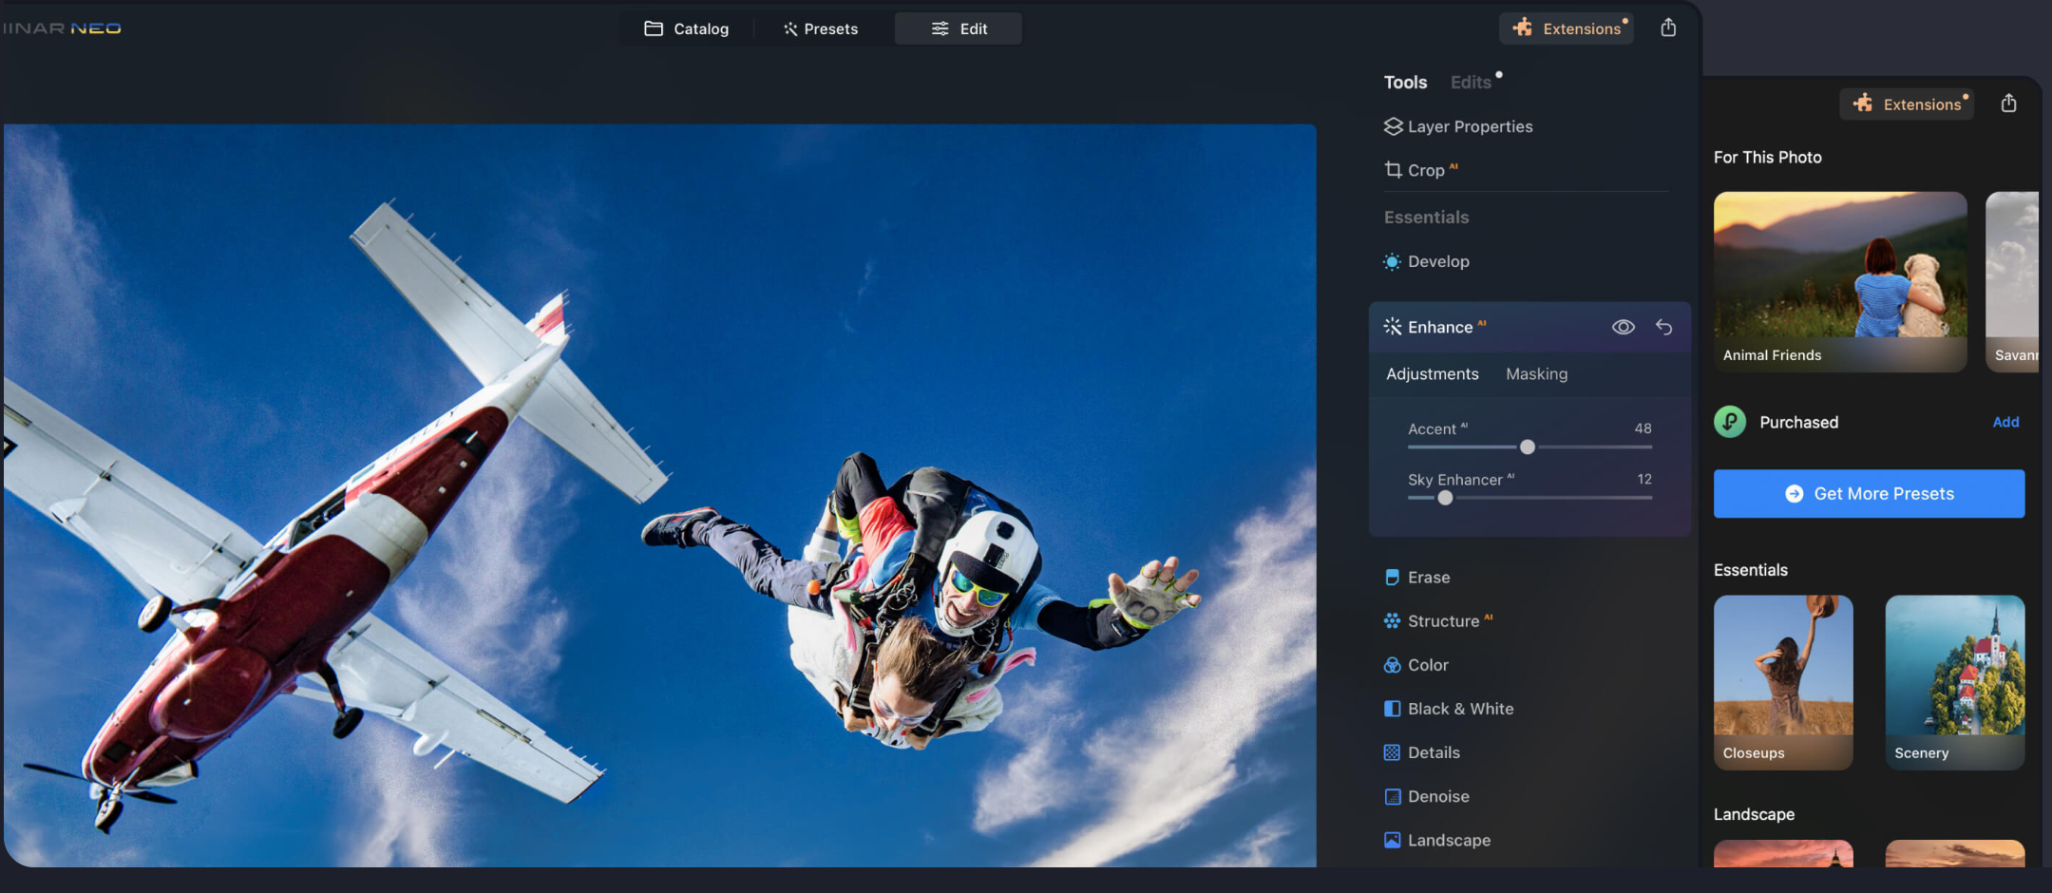This screenshot has width=2052, height=893.
Task: Switch to the Edits tab
Action: [1471, 83]
